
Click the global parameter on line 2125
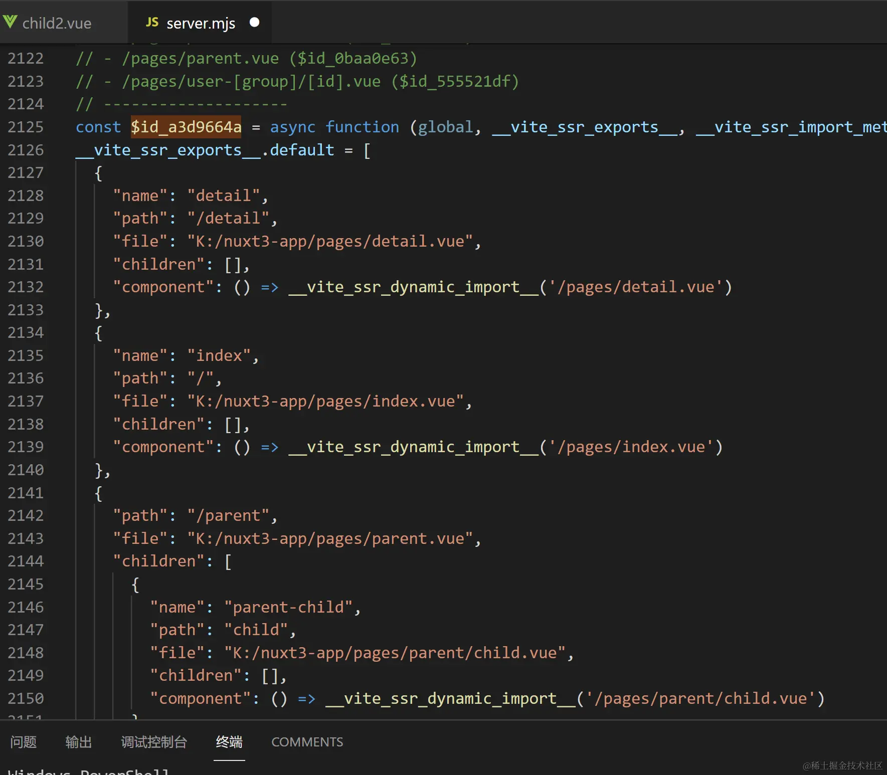446,127
